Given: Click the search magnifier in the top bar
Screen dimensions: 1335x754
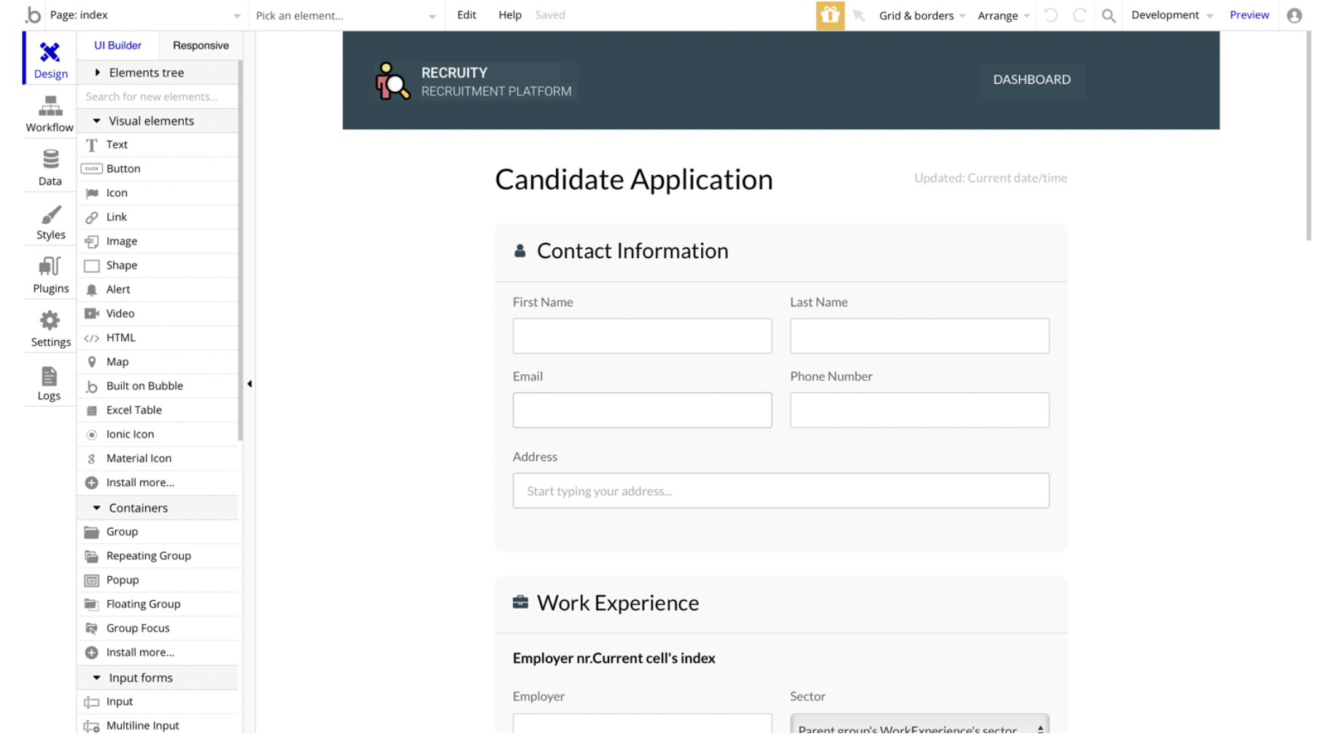Looking at the screenshot, I should [x=1108, y=15].
